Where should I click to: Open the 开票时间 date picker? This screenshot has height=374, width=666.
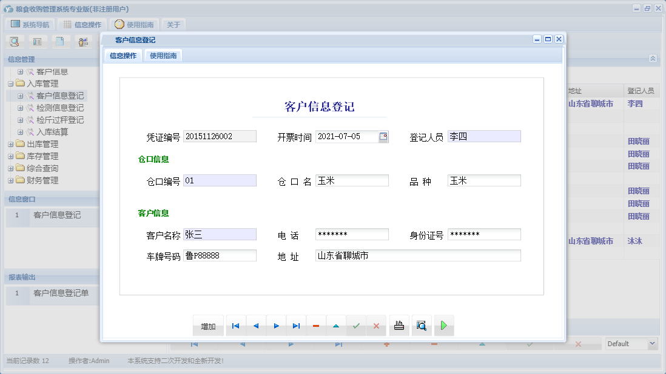pos(383,136)
